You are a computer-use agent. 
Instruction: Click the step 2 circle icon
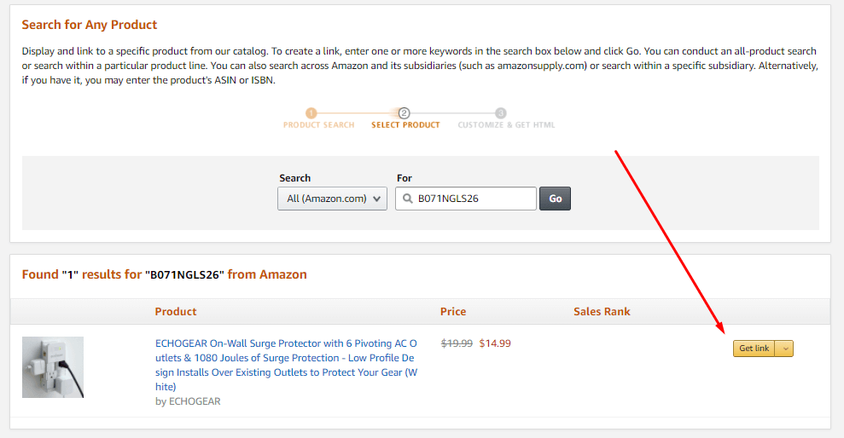click(405, 113)
